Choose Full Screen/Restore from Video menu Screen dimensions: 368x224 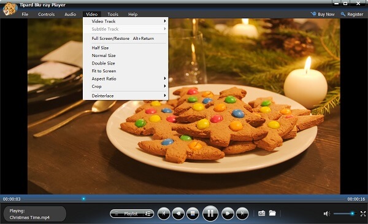(x=126, y=38)
